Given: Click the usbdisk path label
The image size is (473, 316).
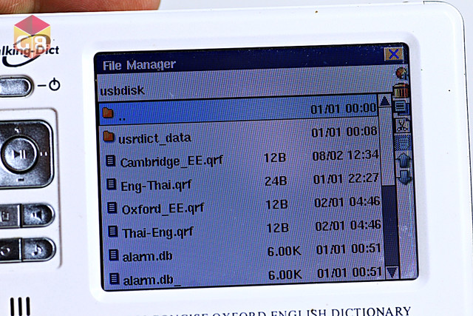Looking at the screenshot, I should click(x=122, y=90).
